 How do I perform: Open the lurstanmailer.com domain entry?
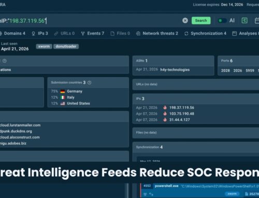point(20,125)
